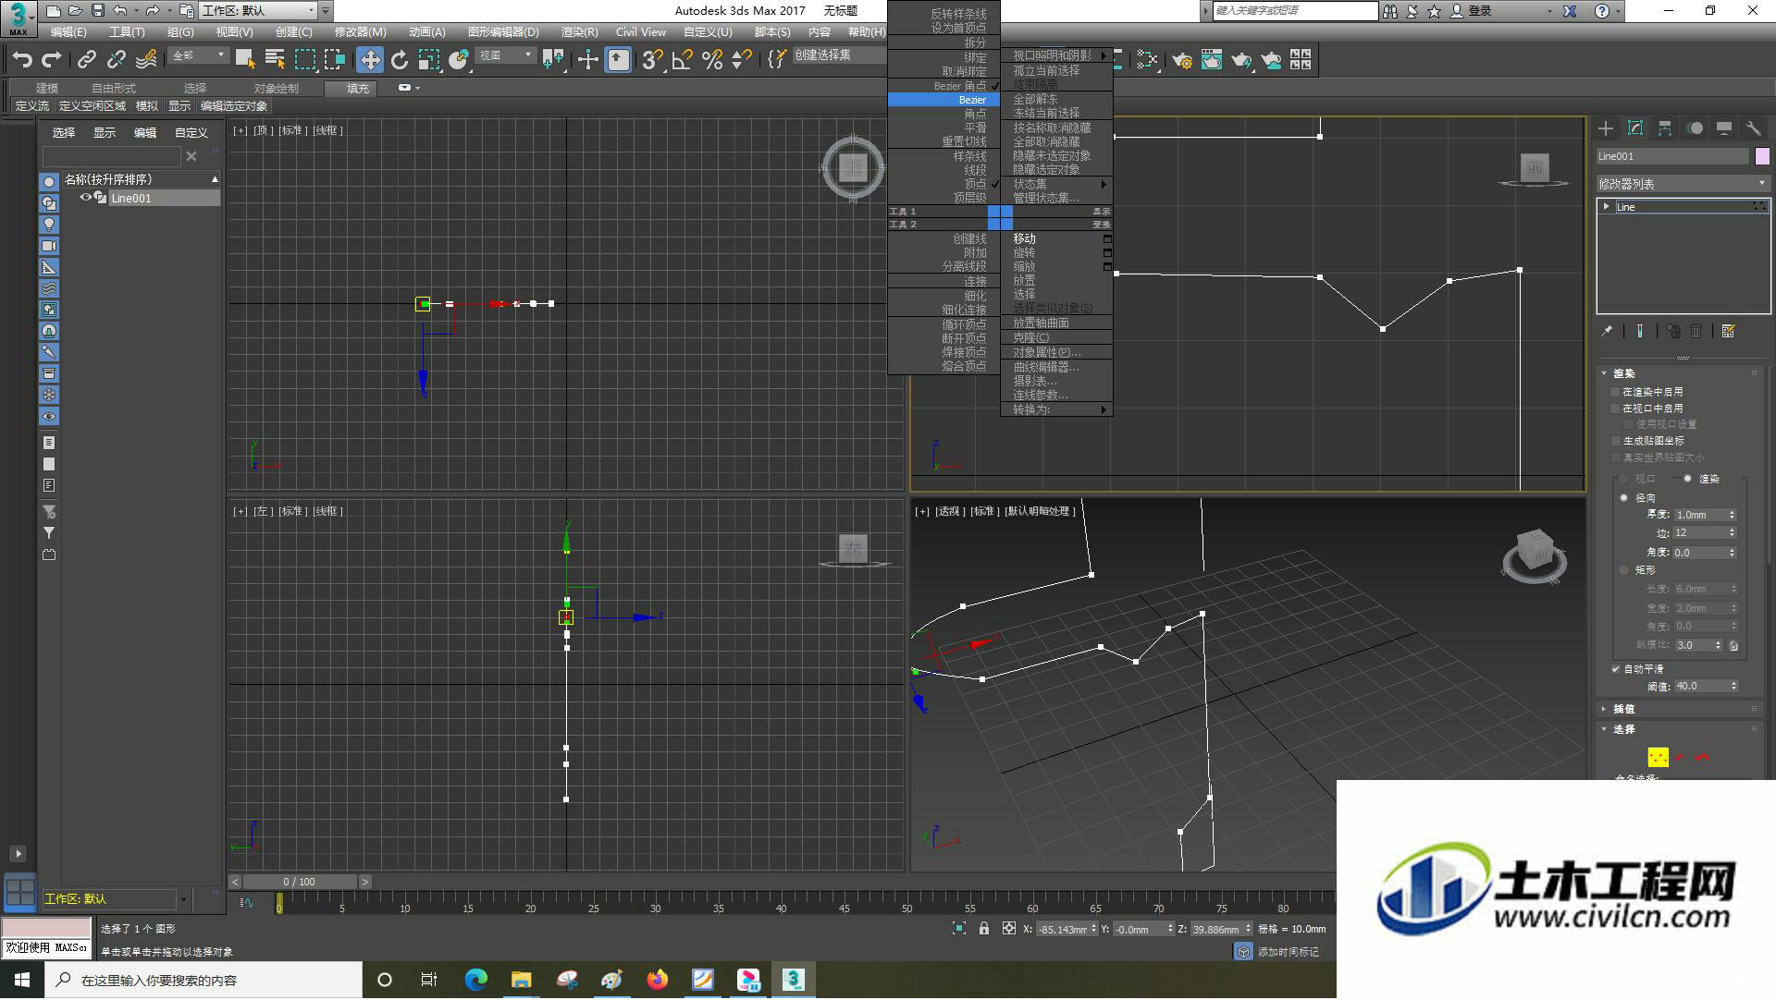Click Configure Modifier Sets icon
The height and width of the screenshot is (1000, 1776).
click(x=1728, y=331)
